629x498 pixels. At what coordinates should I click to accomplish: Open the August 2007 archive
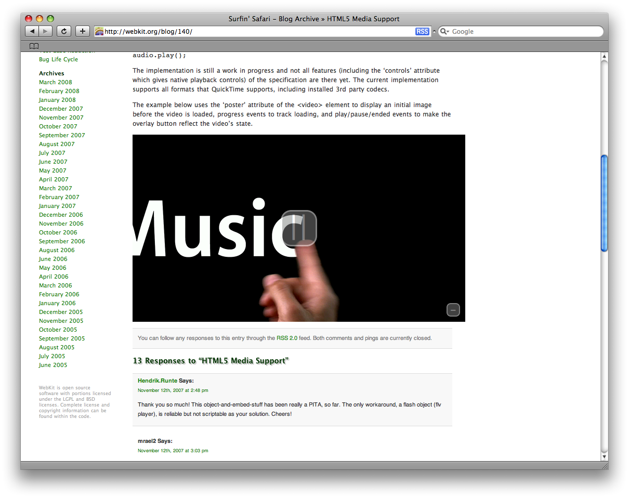pos(57,144)
